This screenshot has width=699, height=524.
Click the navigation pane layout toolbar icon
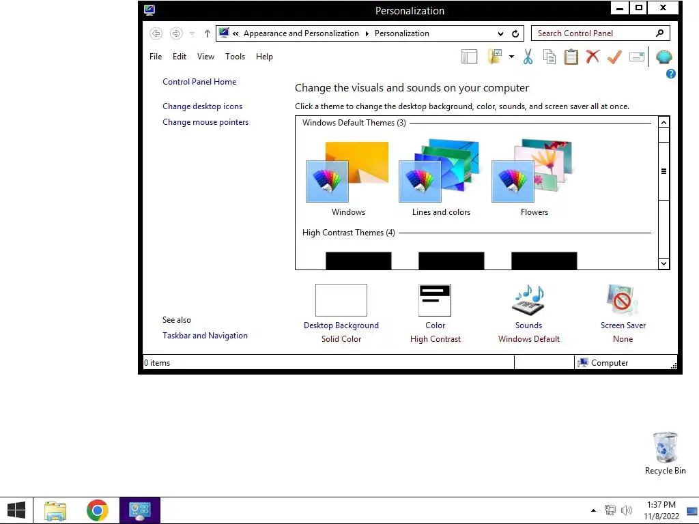(x=469, y=57)
